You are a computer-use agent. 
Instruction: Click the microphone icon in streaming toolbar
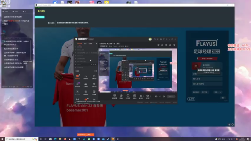pyautogui.click(x=141, y=96)
